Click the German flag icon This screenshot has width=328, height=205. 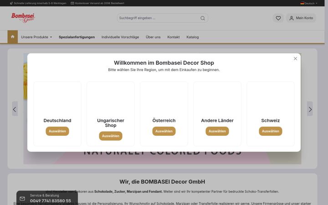(x=302, y=3)
